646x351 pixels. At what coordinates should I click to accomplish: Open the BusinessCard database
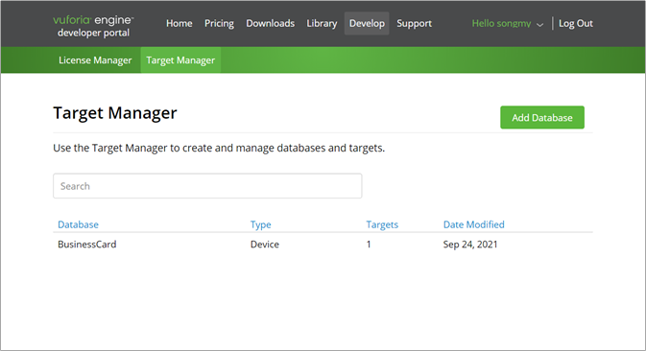(87, 244)
